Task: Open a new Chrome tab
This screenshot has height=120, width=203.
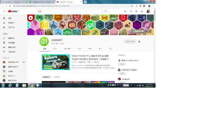Action: pyautogui.click(x=85, y=2)
